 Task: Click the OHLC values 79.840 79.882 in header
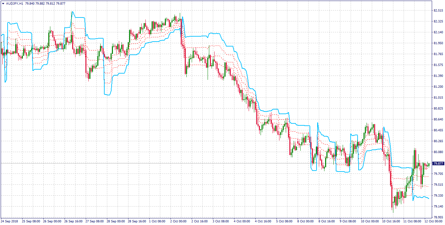(x=36, y=3)
